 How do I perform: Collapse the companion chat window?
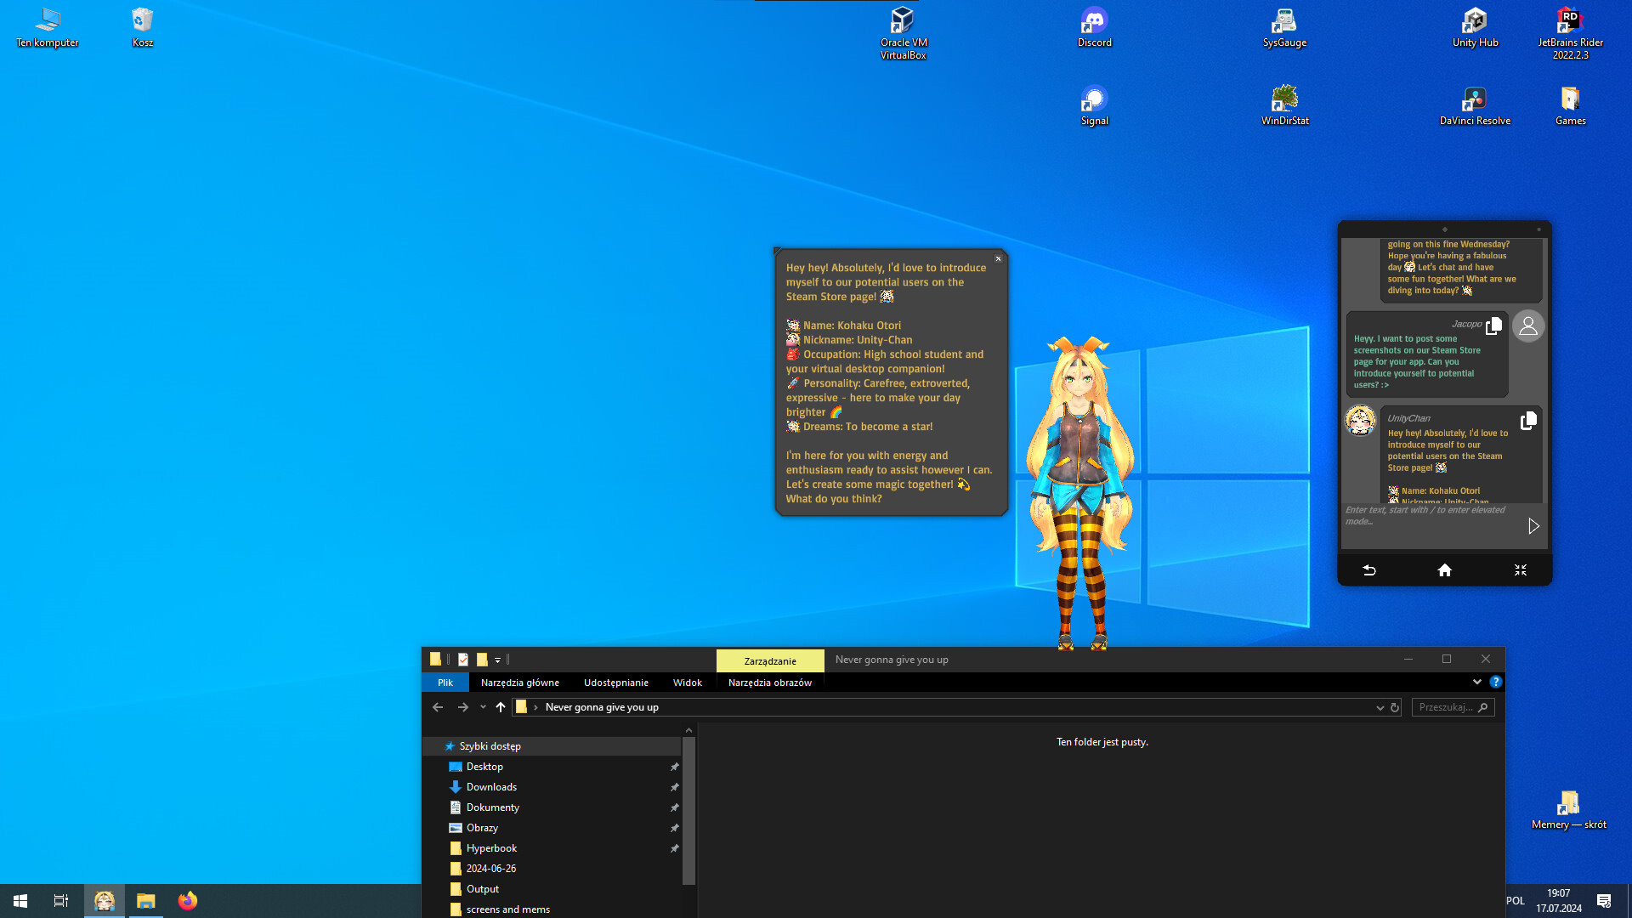1521,569
